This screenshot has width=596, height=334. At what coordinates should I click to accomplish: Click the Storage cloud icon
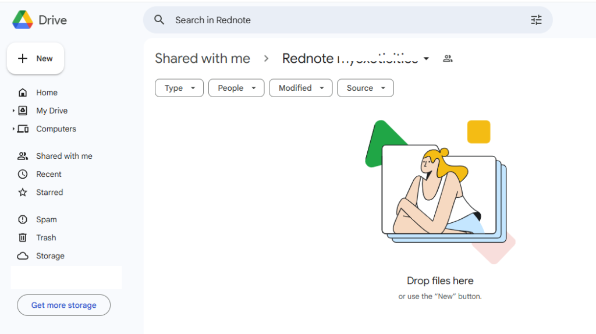(x=23, y=256)
